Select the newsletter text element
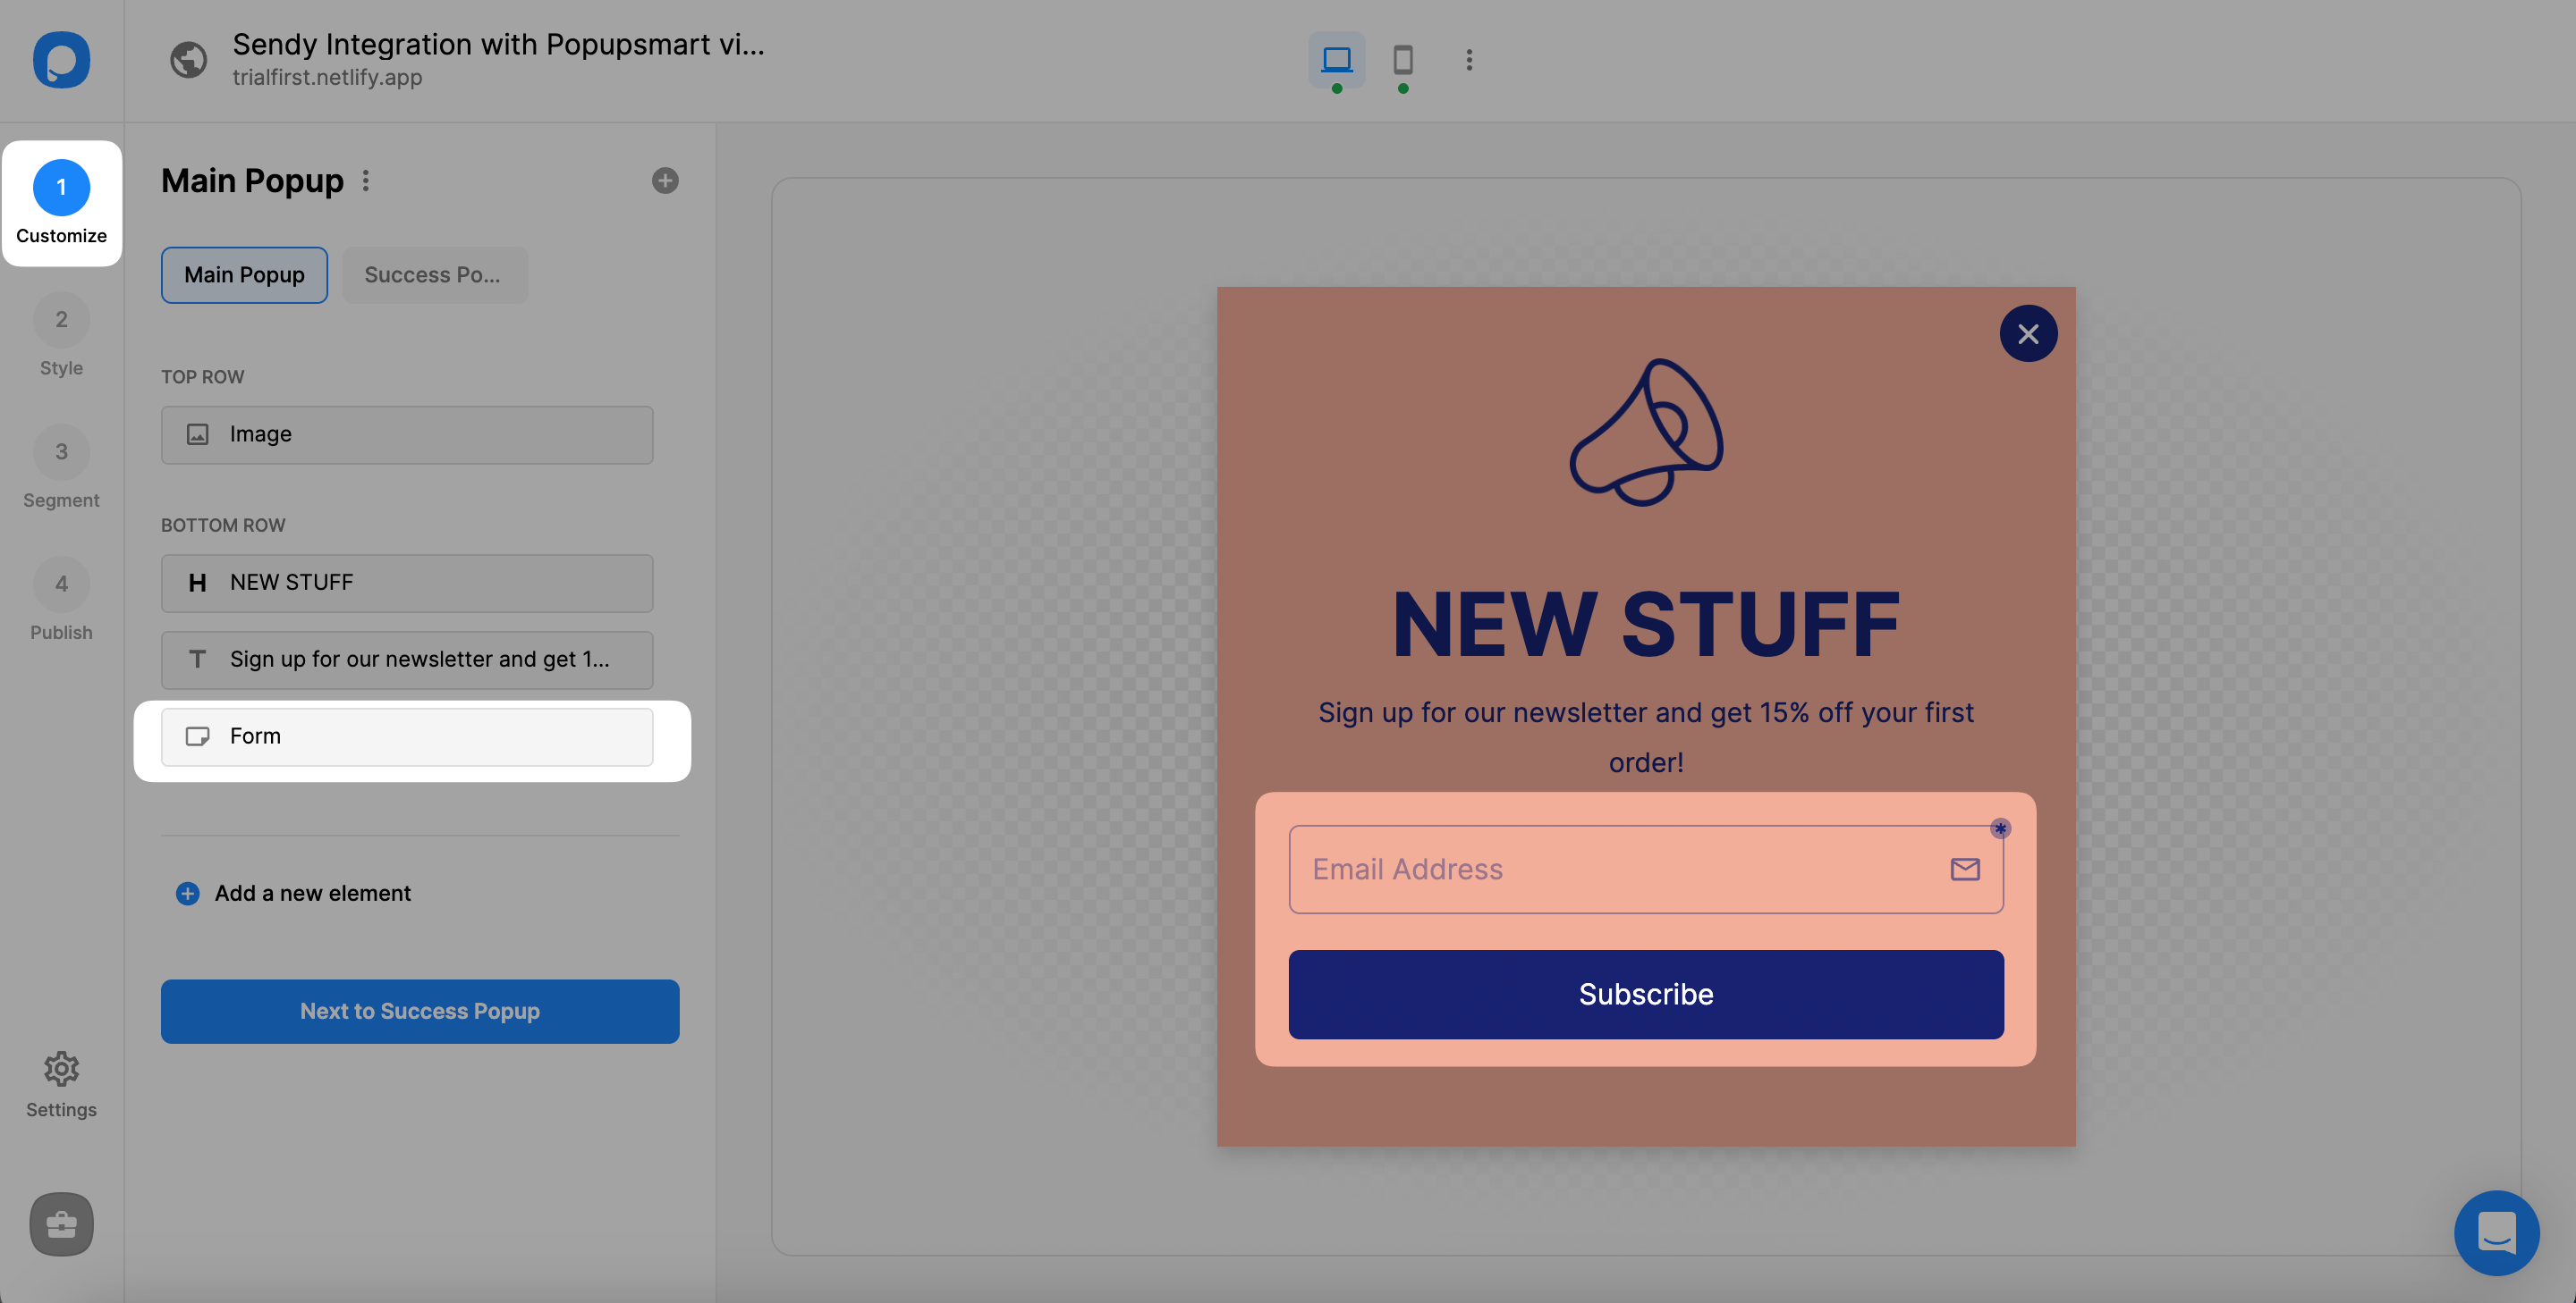2576x1303 pixels. point(407,660)
